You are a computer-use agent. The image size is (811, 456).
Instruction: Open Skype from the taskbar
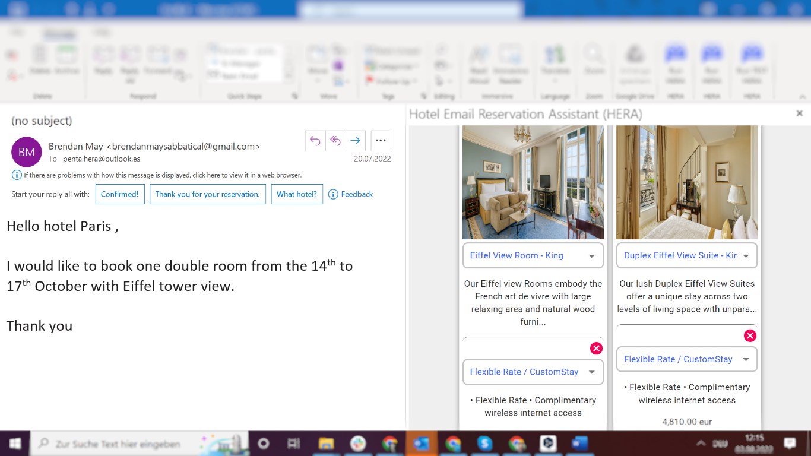(x=485, y=444)
